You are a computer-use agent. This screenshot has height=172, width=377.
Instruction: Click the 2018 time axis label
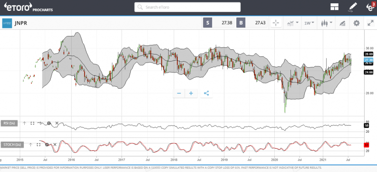point(174,159)
